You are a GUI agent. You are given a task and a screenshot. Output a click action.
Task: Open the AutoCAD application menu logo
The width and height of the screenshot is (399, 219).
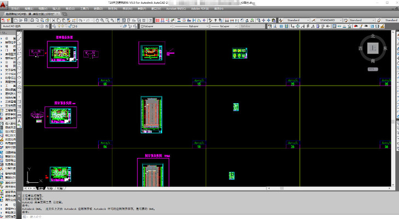pyautogui.click(x=3, y=4)
